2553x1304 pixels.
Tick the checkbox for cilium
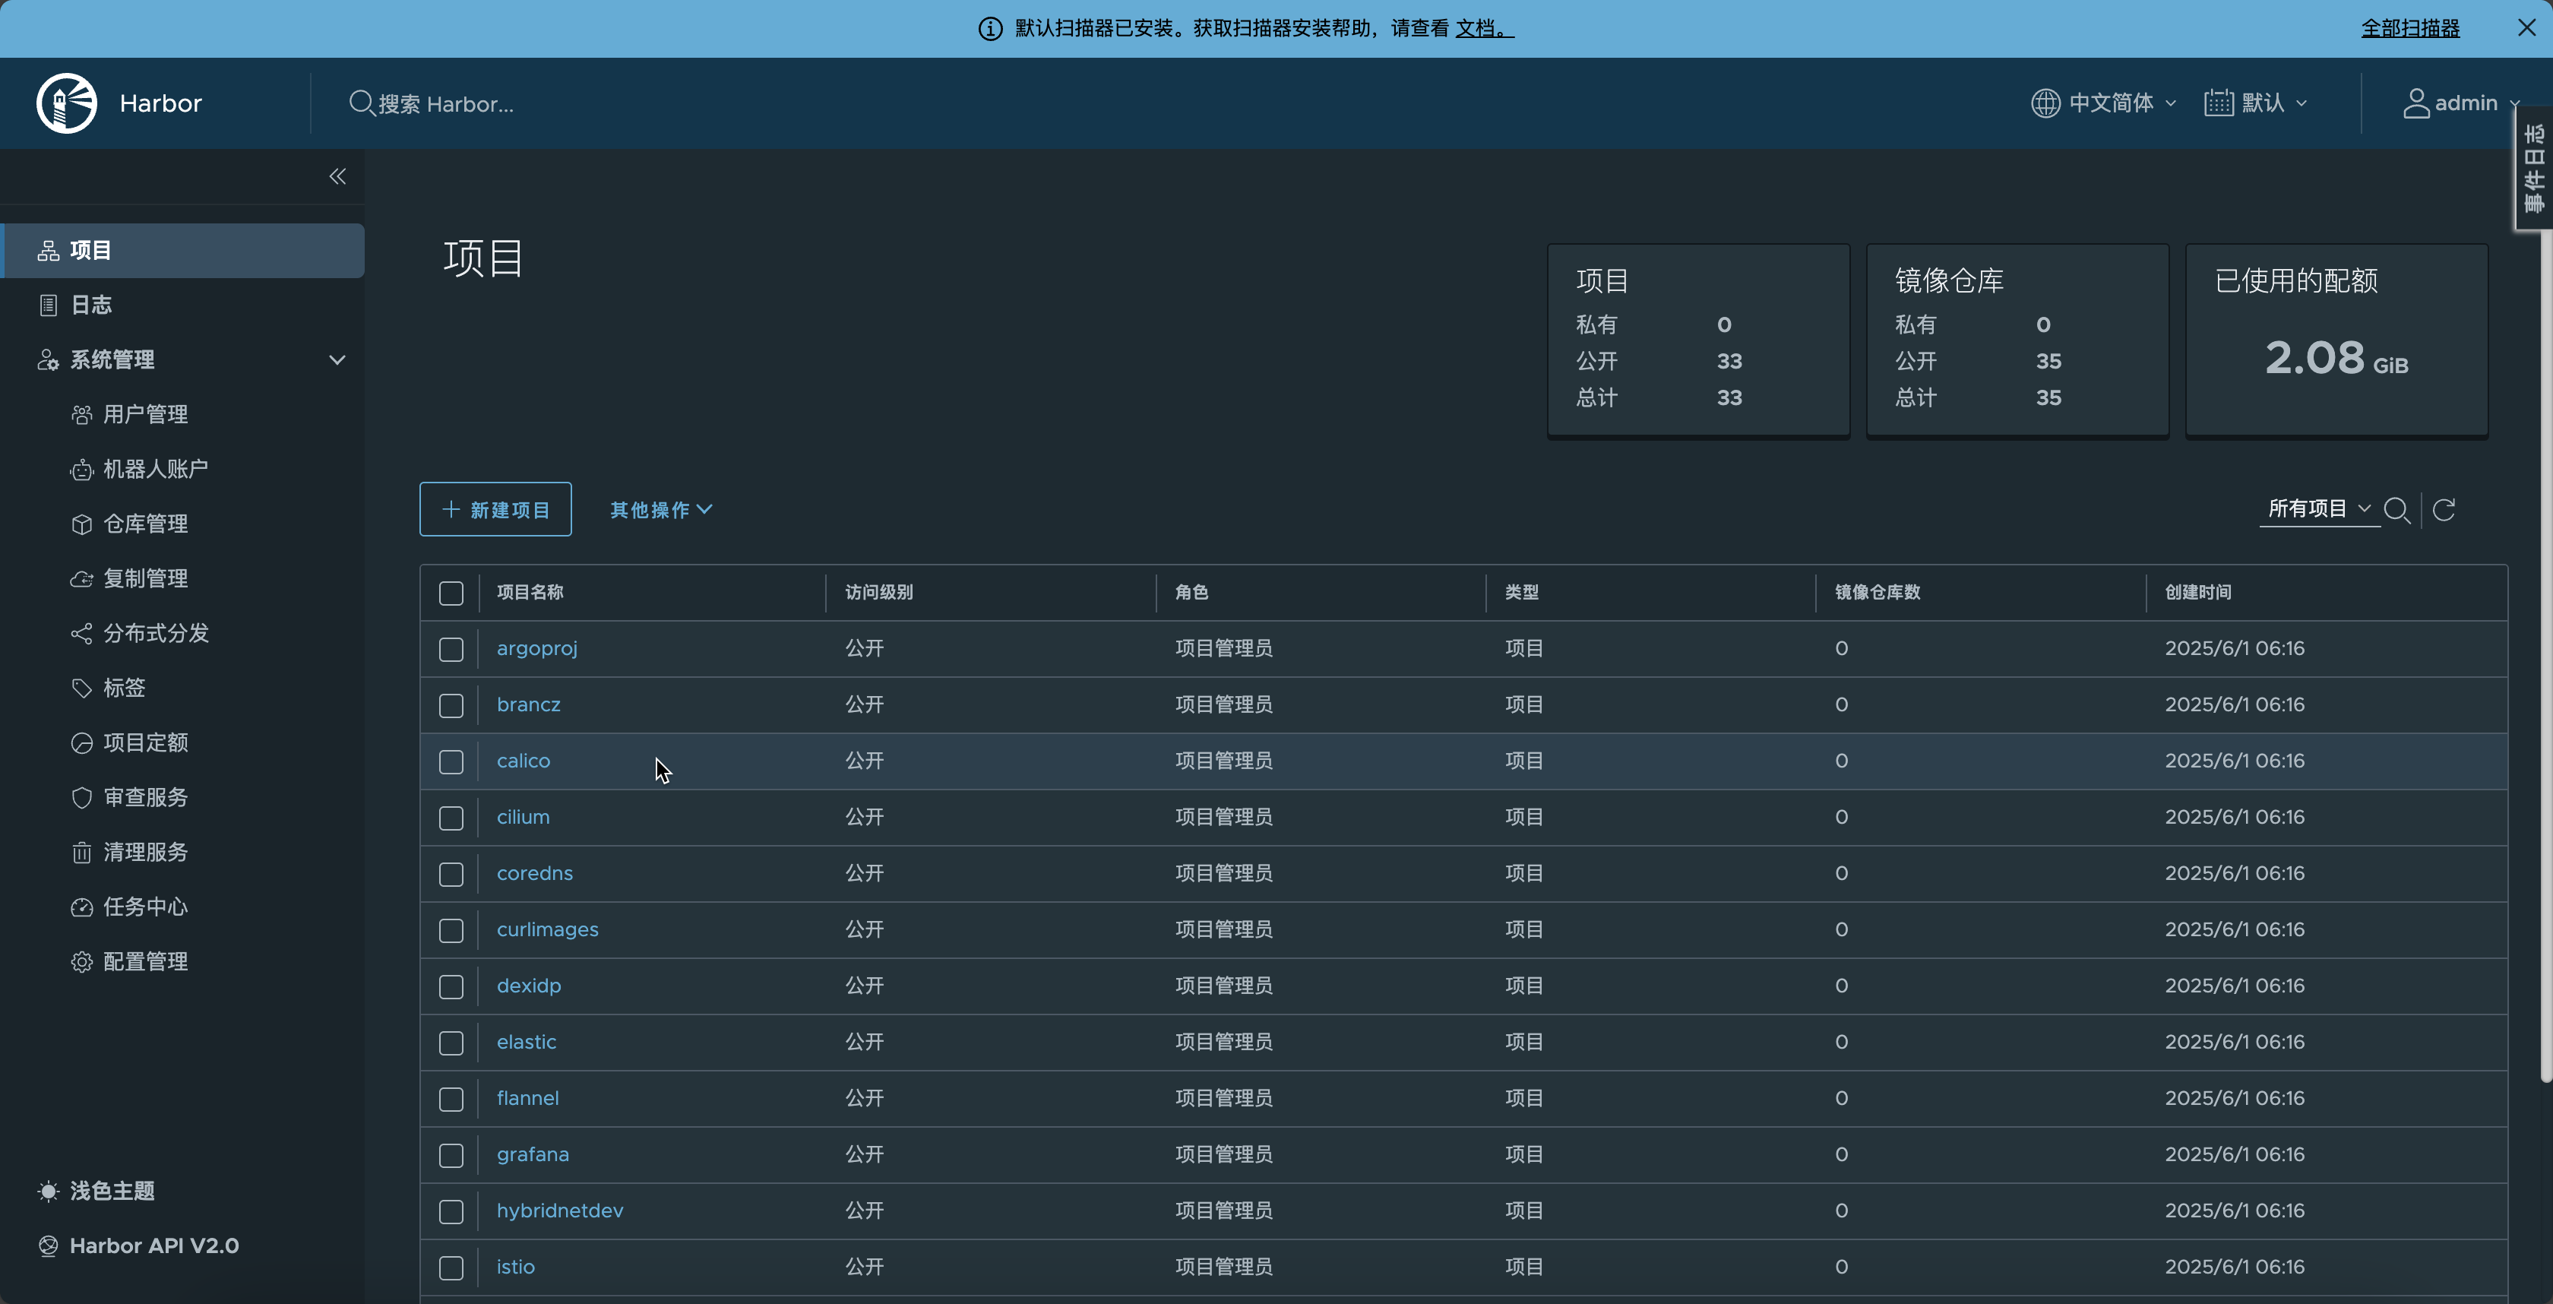pos(451,818)
